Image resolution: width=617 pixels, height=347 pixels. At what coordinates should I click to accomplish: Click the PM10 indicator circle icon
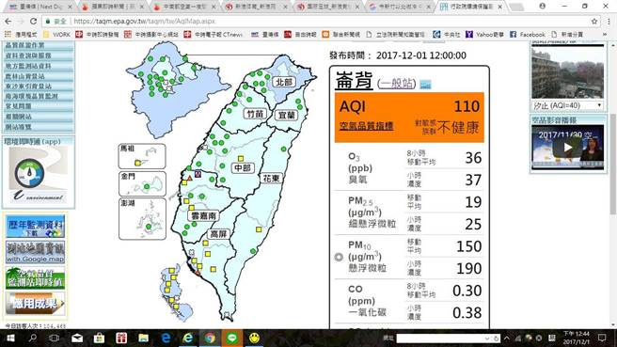click(x=339, y=257)
